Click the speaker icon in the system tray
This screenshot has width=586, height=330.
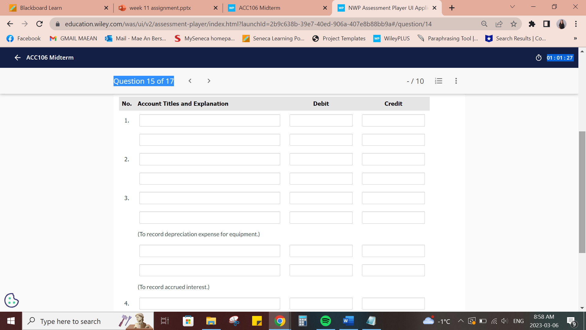point(504,321)
